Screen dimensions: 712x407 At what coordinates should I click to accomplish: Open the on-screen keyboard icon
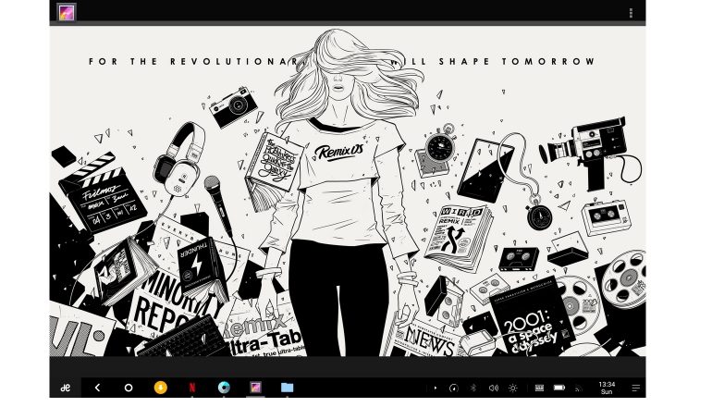pos(538,388)
